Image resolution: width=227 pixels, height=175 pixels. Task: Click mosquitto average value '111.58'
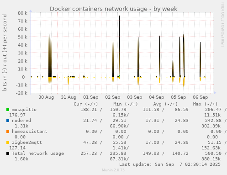click(x=151, y=110)
